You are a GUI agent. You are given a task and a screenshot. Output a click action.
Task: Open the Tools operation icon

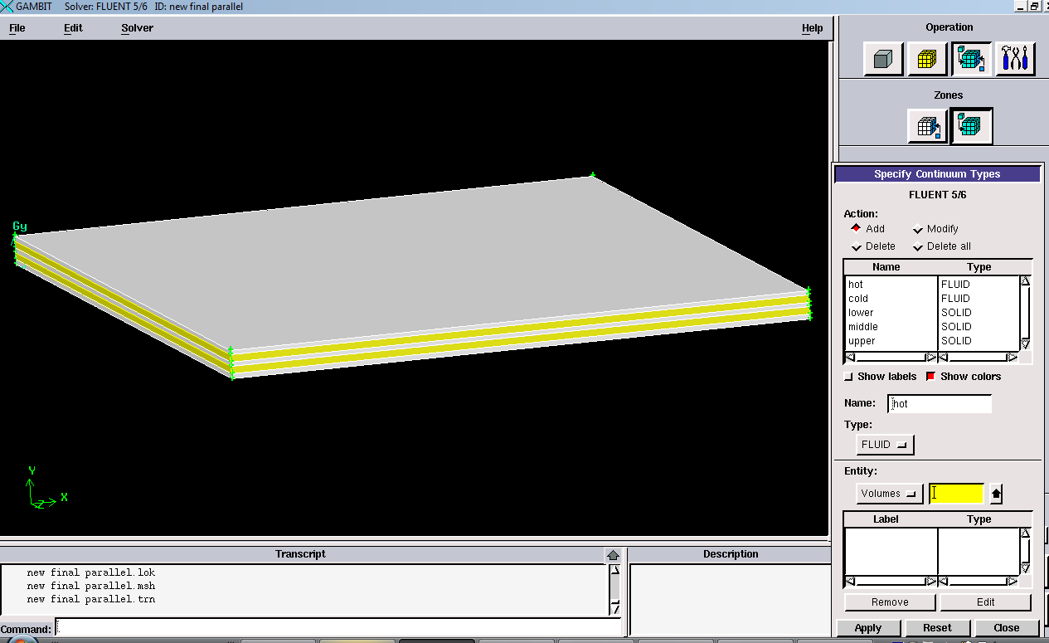1015,59
